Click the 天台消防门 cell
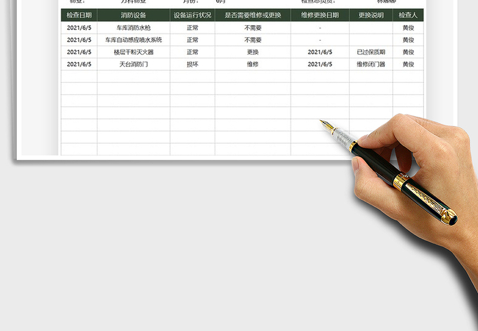The image size is (478, 331). point(133,64)
